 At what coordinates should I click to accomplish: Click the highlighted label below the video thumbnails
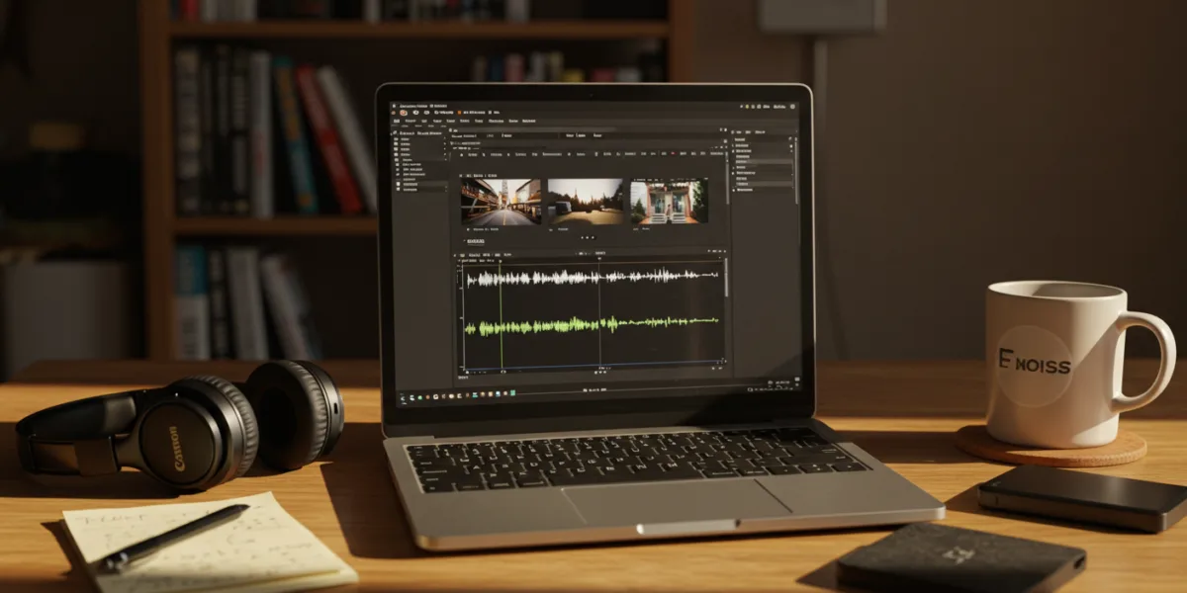(x=476, y=241)
